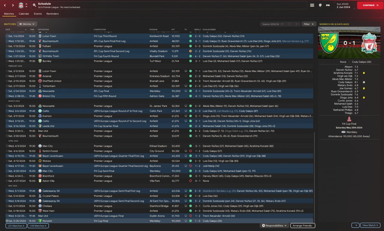Screen dimensions: 384x231
Task: Sort by the Competition column header
Action: click(100, 30)
